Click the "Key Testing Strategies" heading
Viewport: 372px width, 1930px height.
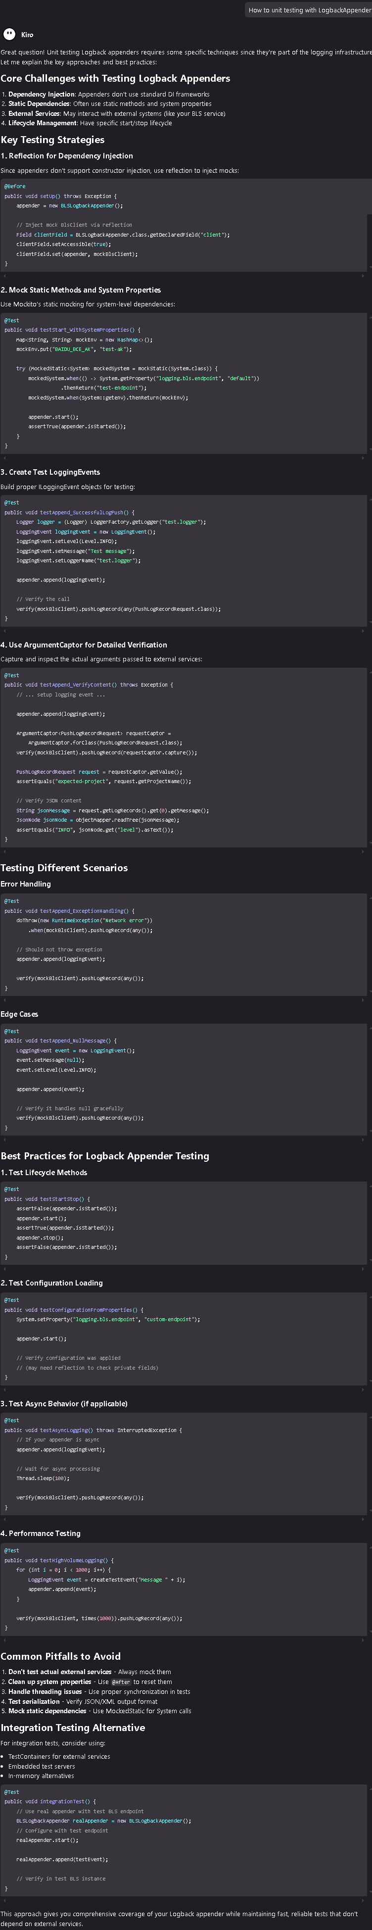point(52,140)
